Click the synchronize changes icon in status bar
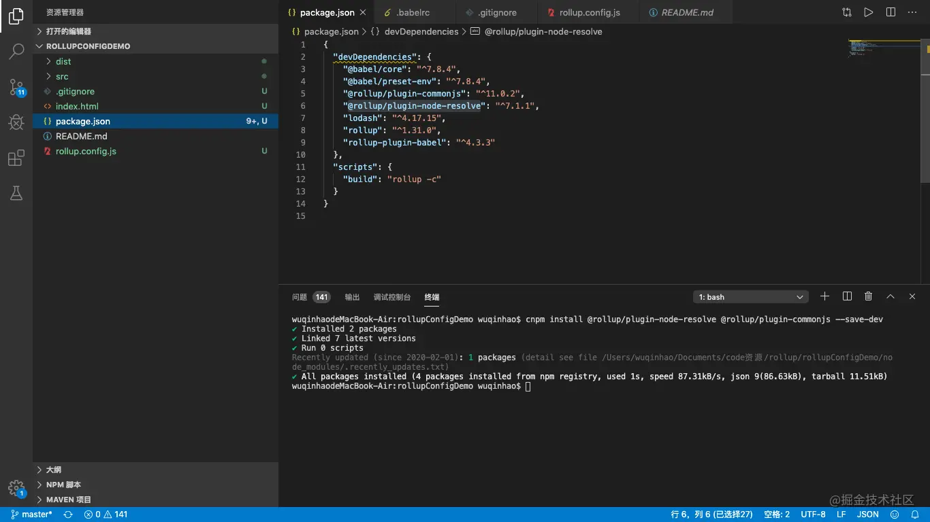 point(68,515)
